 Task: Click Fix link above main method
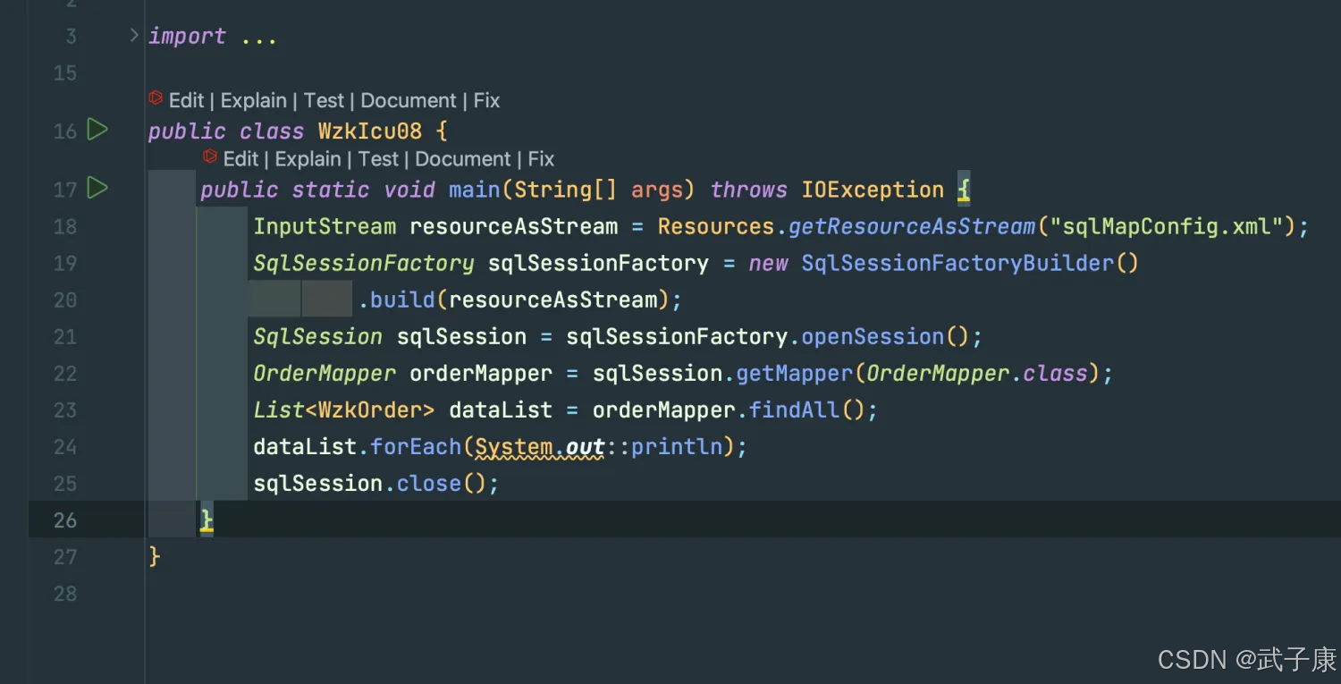click(x=541, y=159)
